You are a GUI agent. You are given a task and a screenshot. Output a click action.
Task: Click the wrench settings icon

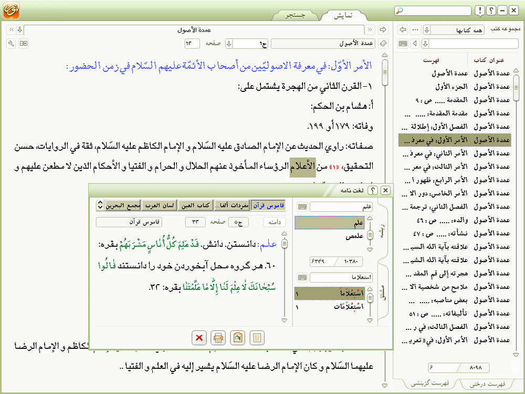pos(11,43)
